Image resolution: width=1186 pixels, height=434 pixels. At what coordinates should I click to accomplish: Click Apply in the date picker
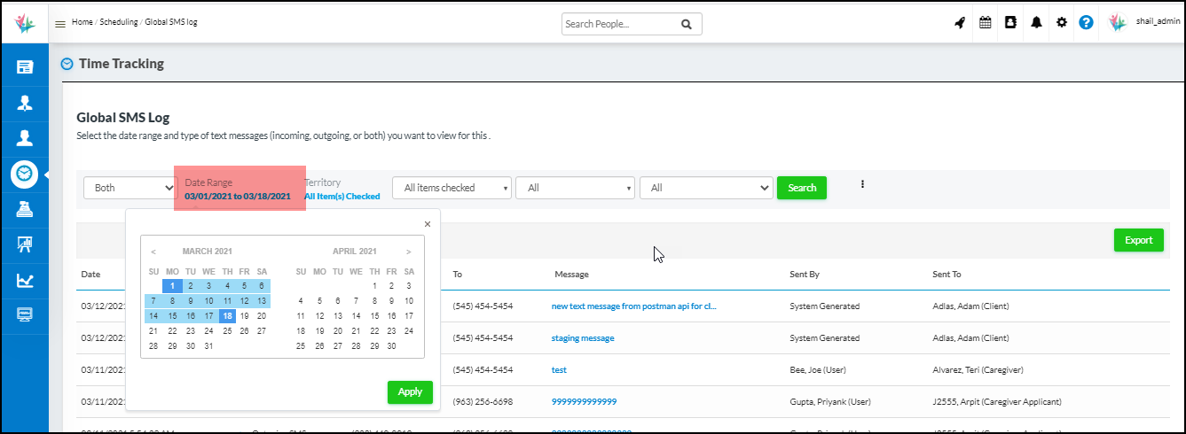point(410,391)
